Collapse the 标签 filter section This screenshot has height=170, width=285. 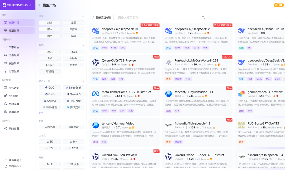[83, 45]
